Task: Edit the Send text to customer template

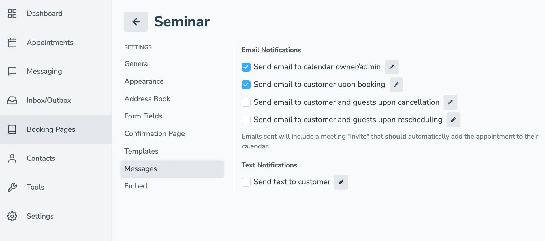Action: 341,182
